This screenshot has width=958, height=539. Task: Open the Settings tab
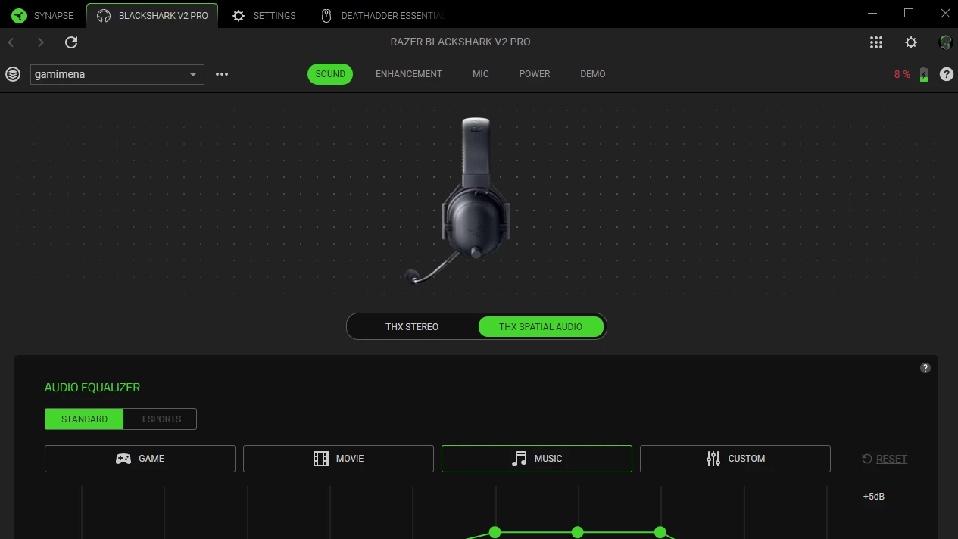263,15
